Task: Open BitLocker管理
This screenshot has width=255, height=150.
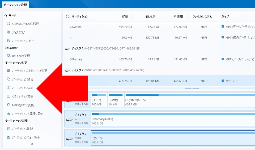Action: click(21, 56)
